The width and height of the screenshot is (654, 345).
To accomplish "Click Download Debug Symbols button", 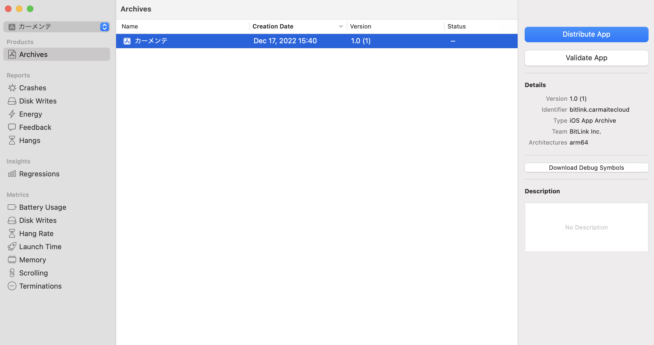I will (586, 168).
